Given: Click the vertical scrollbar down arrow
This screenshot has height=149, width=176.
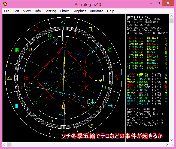Looking at the screenshot, I should (171, 140).
